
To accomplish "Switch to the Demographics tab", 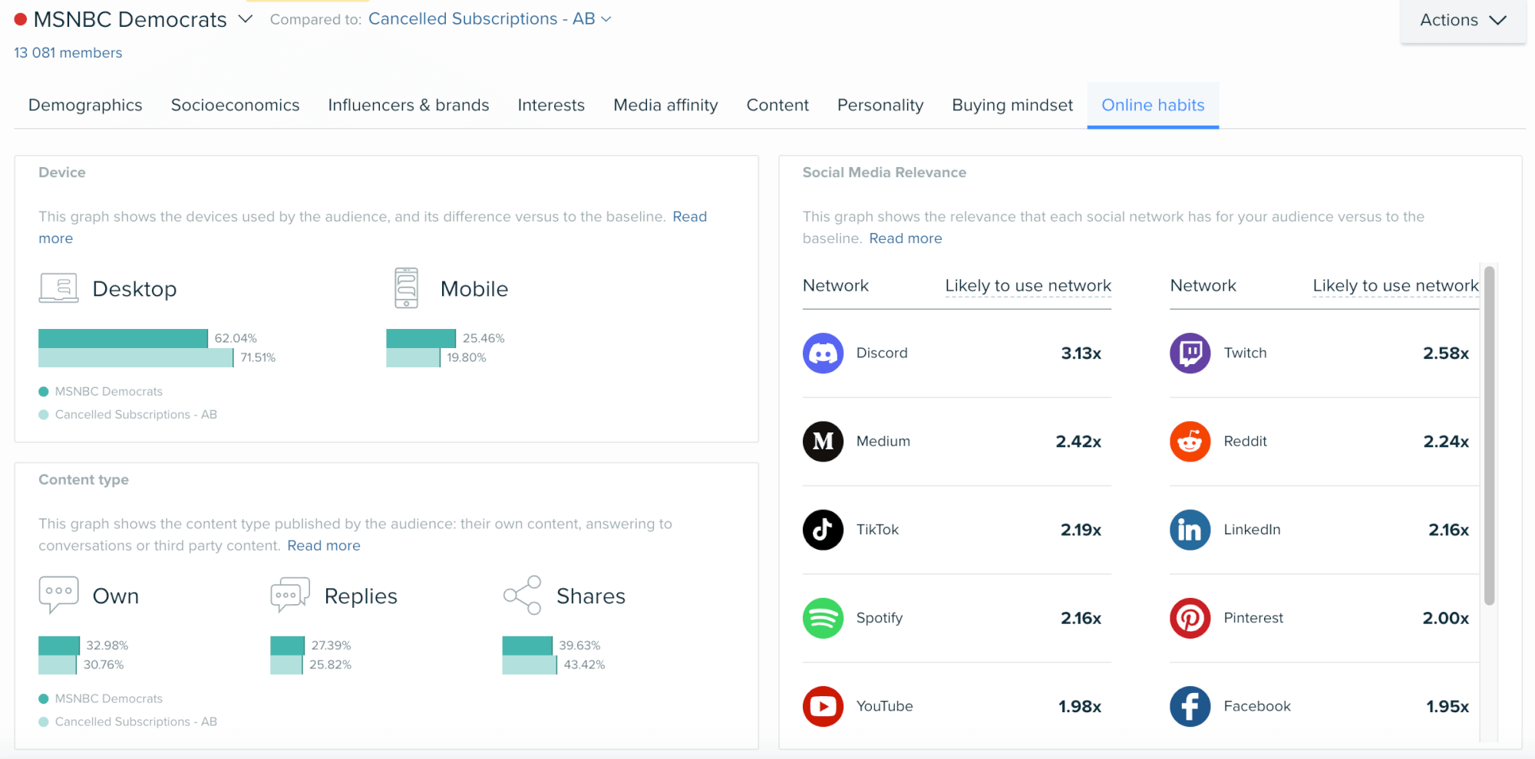I will tap(85, 105).
